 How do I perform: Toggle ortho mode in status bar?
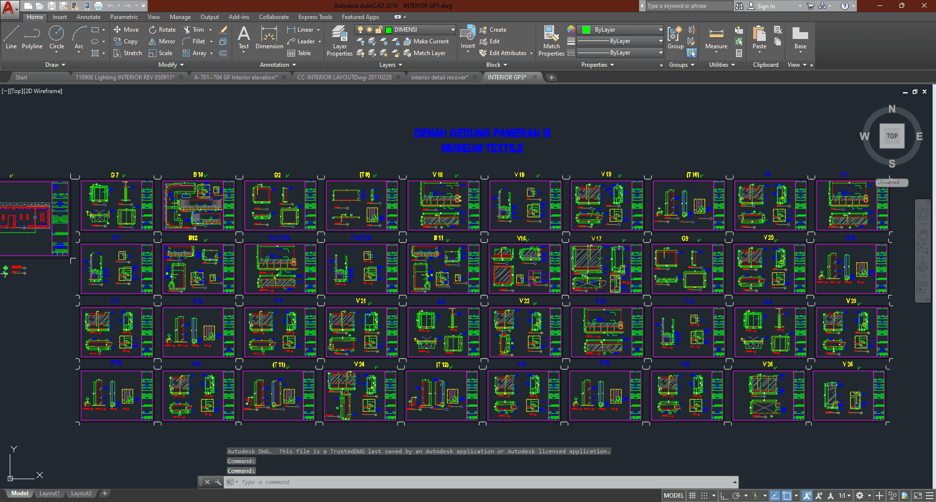coord(724,496)
